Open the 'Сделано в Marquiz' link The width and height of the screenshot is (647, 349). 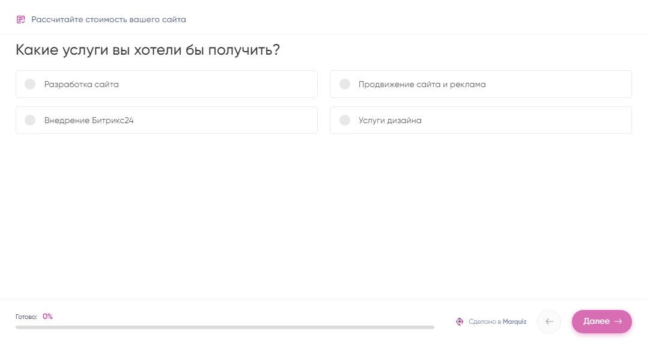(491, 322)
